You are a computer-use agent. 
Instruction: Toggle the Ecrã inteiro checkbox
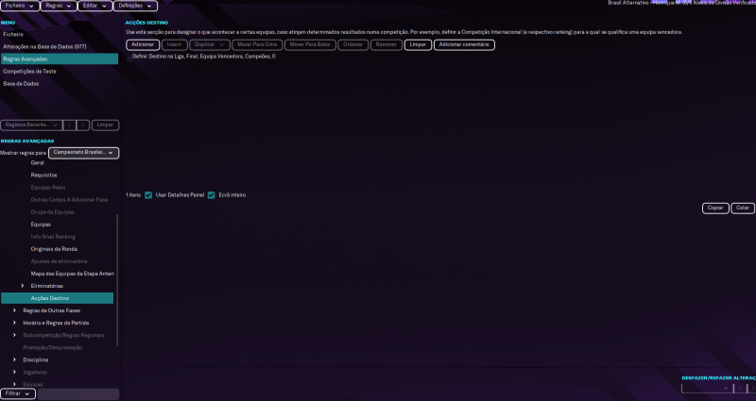(211, 195)
